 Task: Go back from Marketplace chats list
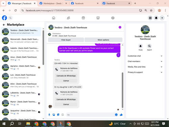[x=4, y=25]
